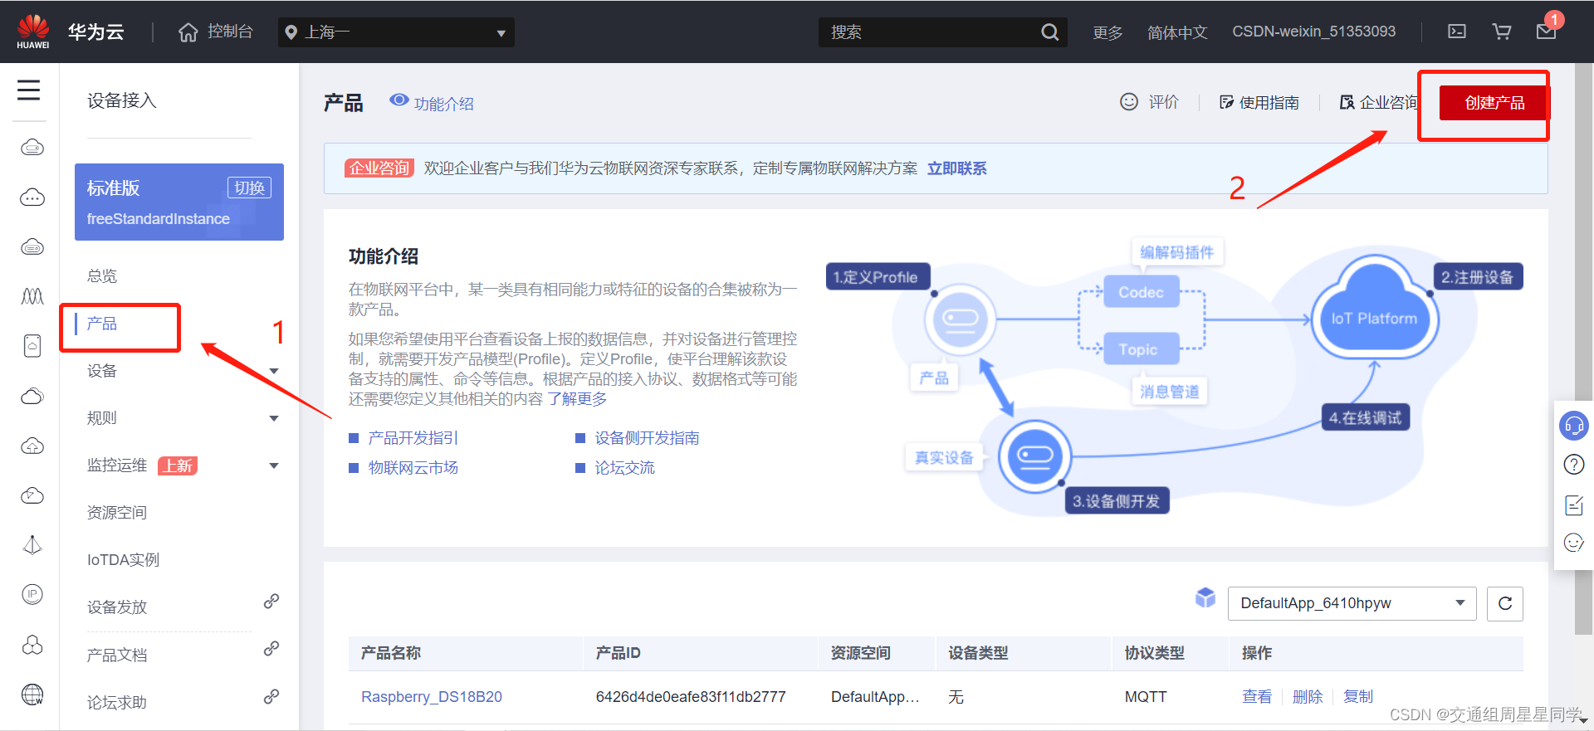Open 论坛求助 external link icon
1594x731 pixels.
(271, 697)
